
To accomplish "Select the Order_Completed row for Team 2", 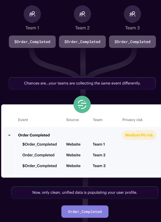I will pos(82,155).
